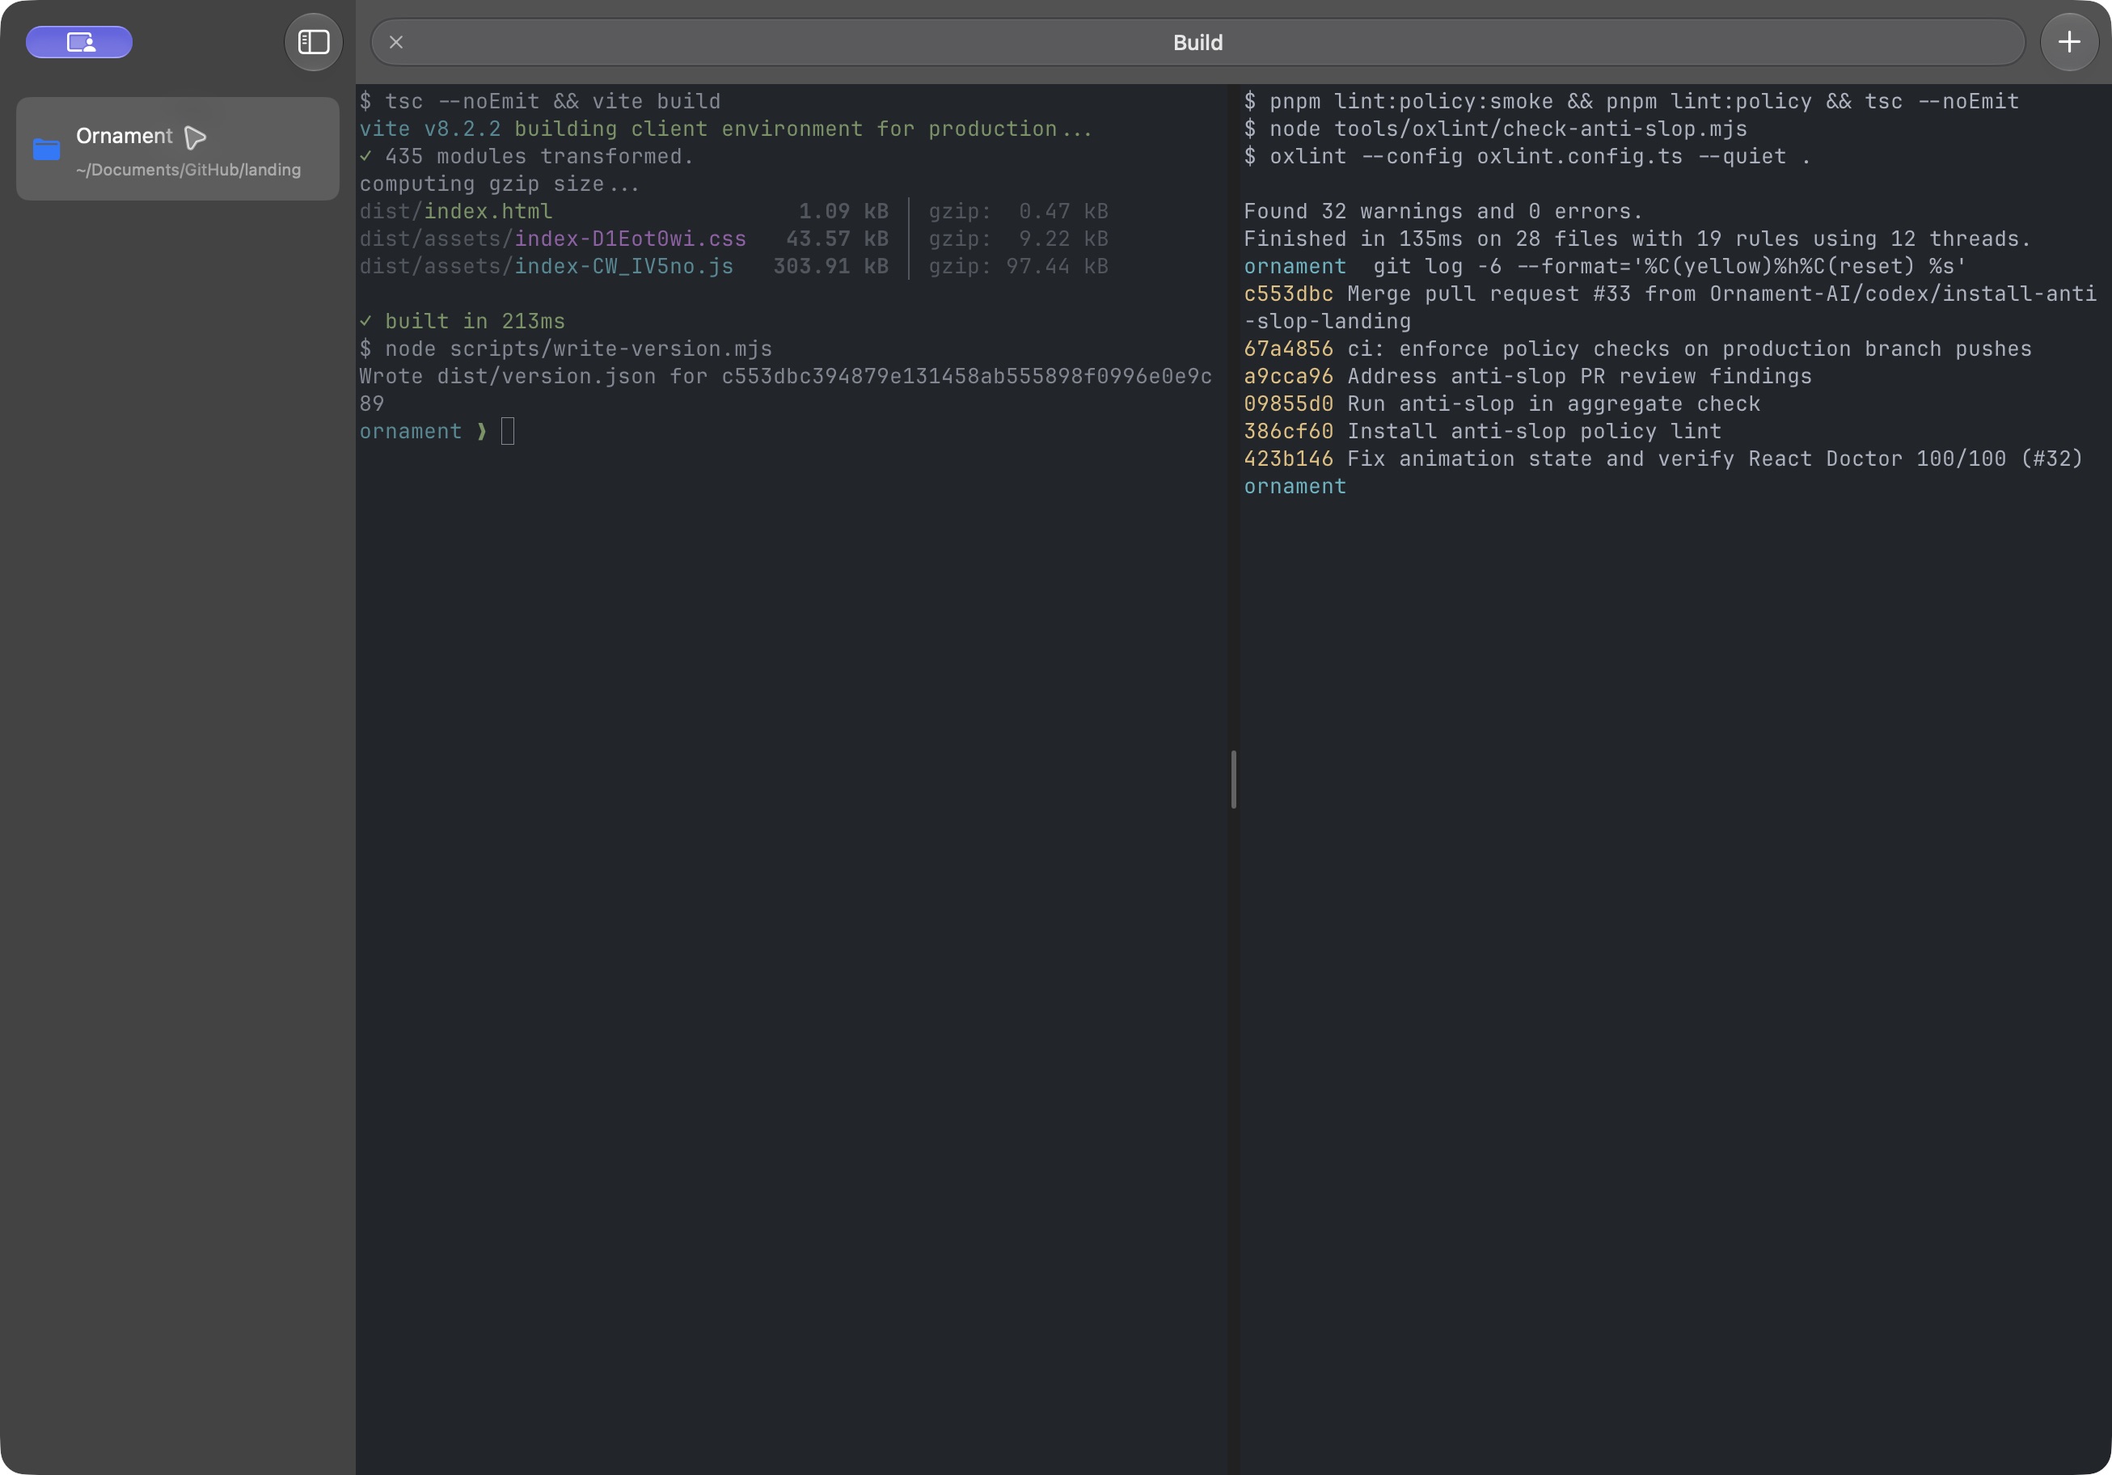The image size is (2112, 1475).
Task: Click path ~/Documents/GitHub/landing
Action: [188, 171]
